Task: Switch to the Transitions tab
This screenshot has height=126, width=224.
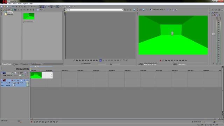Action: point(24,64)
